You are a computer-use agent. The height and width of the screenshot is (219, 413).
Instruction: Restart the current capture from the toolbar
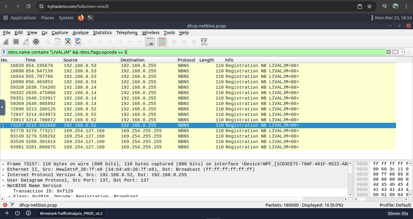point(26,42)
